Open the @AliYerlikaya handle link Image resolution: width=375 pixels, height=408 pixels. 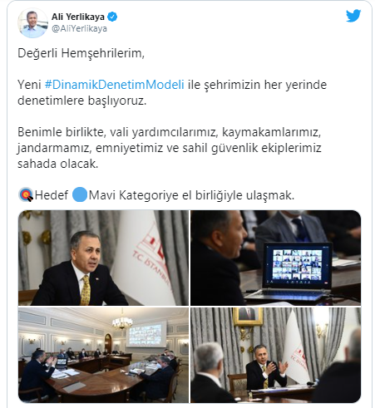[79, 28]
